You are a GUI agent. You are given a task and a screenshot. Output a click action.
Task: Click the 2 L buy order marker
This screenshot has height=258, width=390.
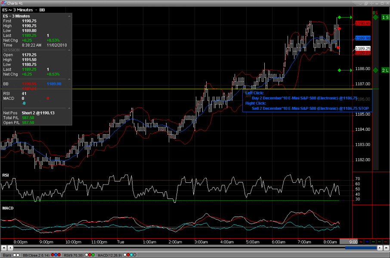coord(385,71)
